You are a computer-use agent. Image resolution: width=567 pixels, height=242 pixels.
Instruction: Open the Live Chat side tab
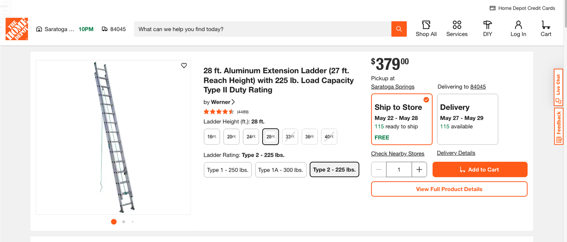558,87
